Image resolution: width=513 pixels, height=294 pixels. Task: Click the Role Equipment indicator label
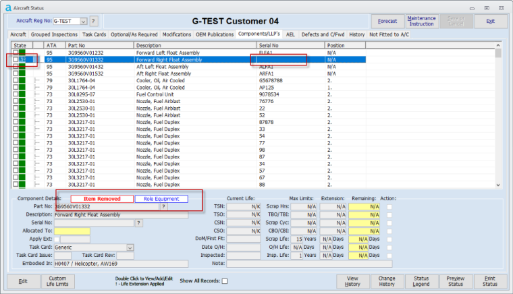point(161,199)
